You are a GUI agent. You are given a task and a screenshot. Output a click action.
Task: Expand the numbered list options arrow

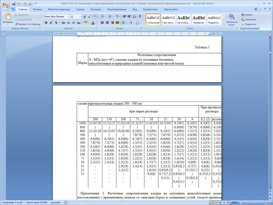113,16
